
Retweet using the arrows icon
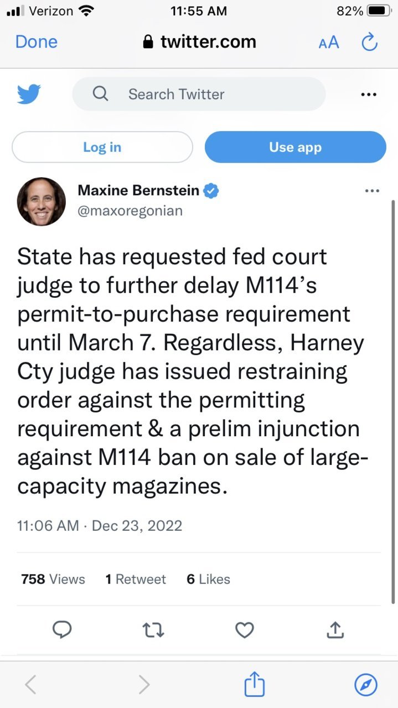[153, 629]
